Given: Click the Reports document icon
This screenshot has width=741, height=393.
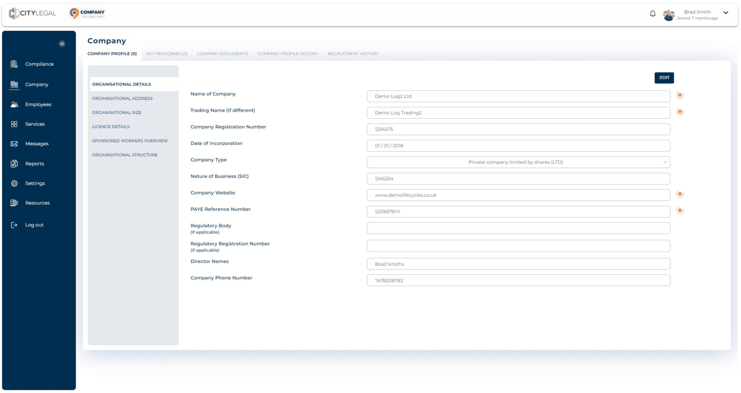Looking at the screenshot, I should (x=14, y=164).
